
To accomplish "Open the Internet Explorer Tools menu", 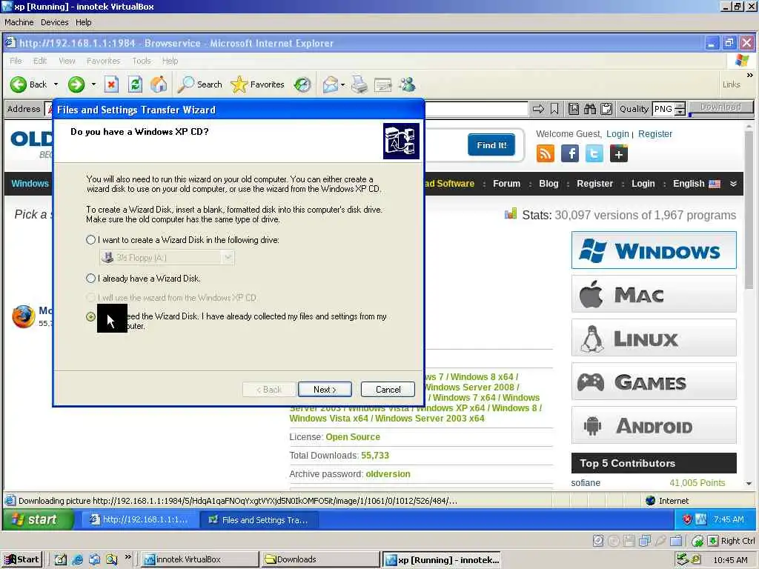I will (x=142, y=61).
